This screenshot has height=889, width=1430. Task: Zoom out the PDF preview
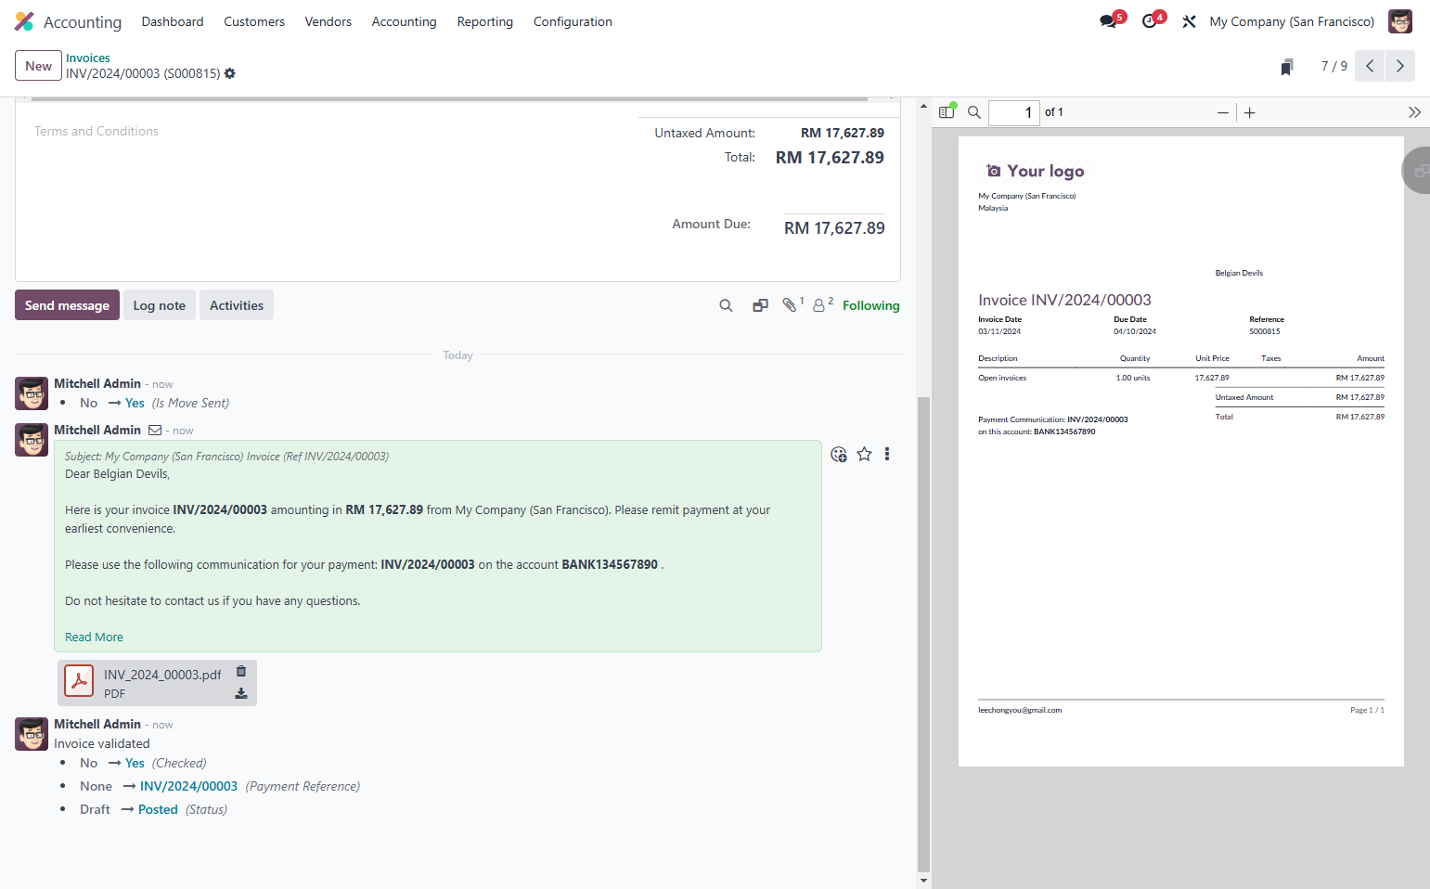(x=1223, y=112)
